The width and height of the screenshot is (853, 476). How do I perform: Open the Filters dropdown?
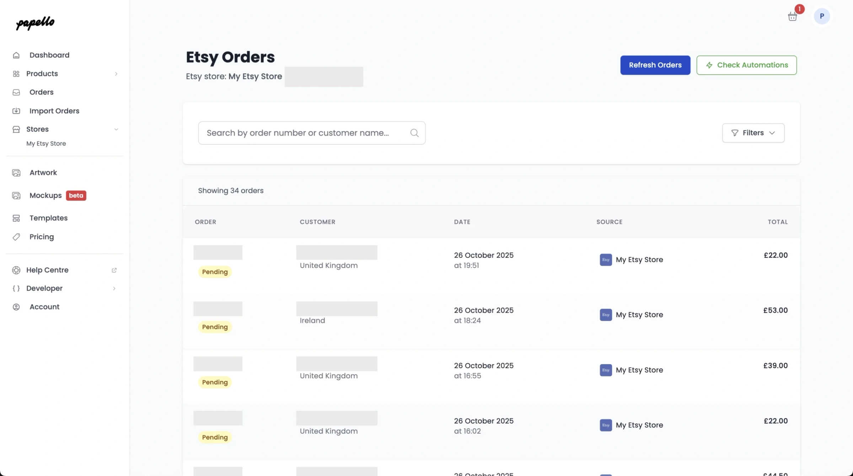753,133
